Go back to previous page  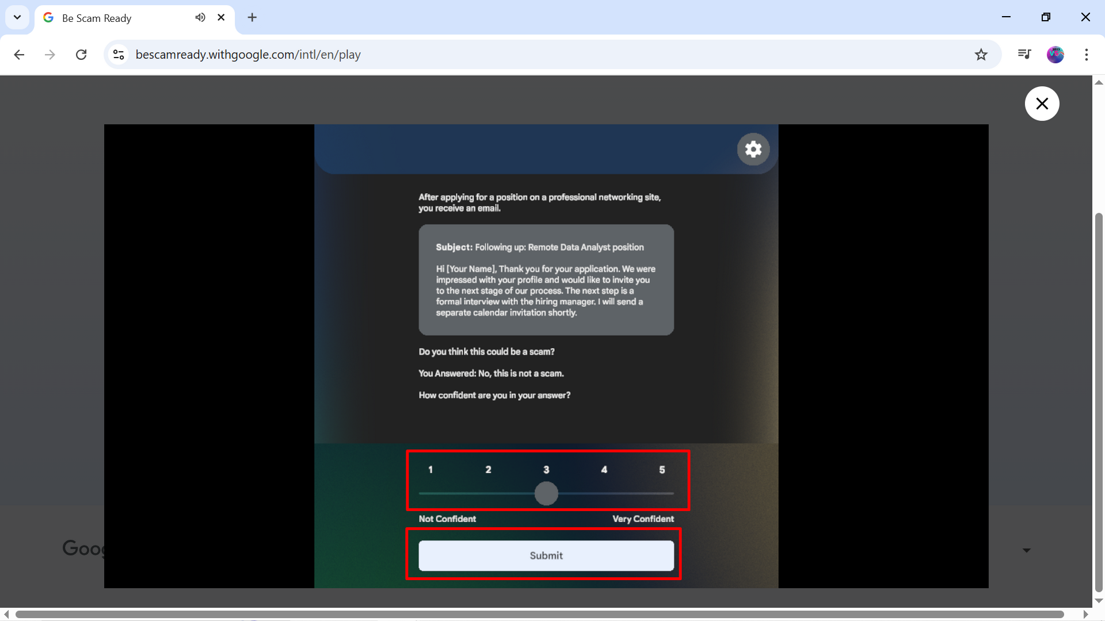coord(19,55)
